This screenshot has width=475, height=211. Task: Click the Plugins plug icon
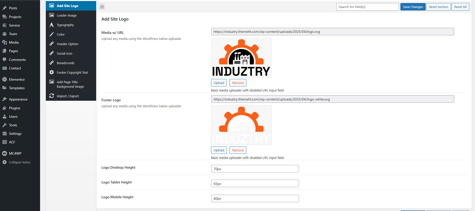tap(5, 108)
